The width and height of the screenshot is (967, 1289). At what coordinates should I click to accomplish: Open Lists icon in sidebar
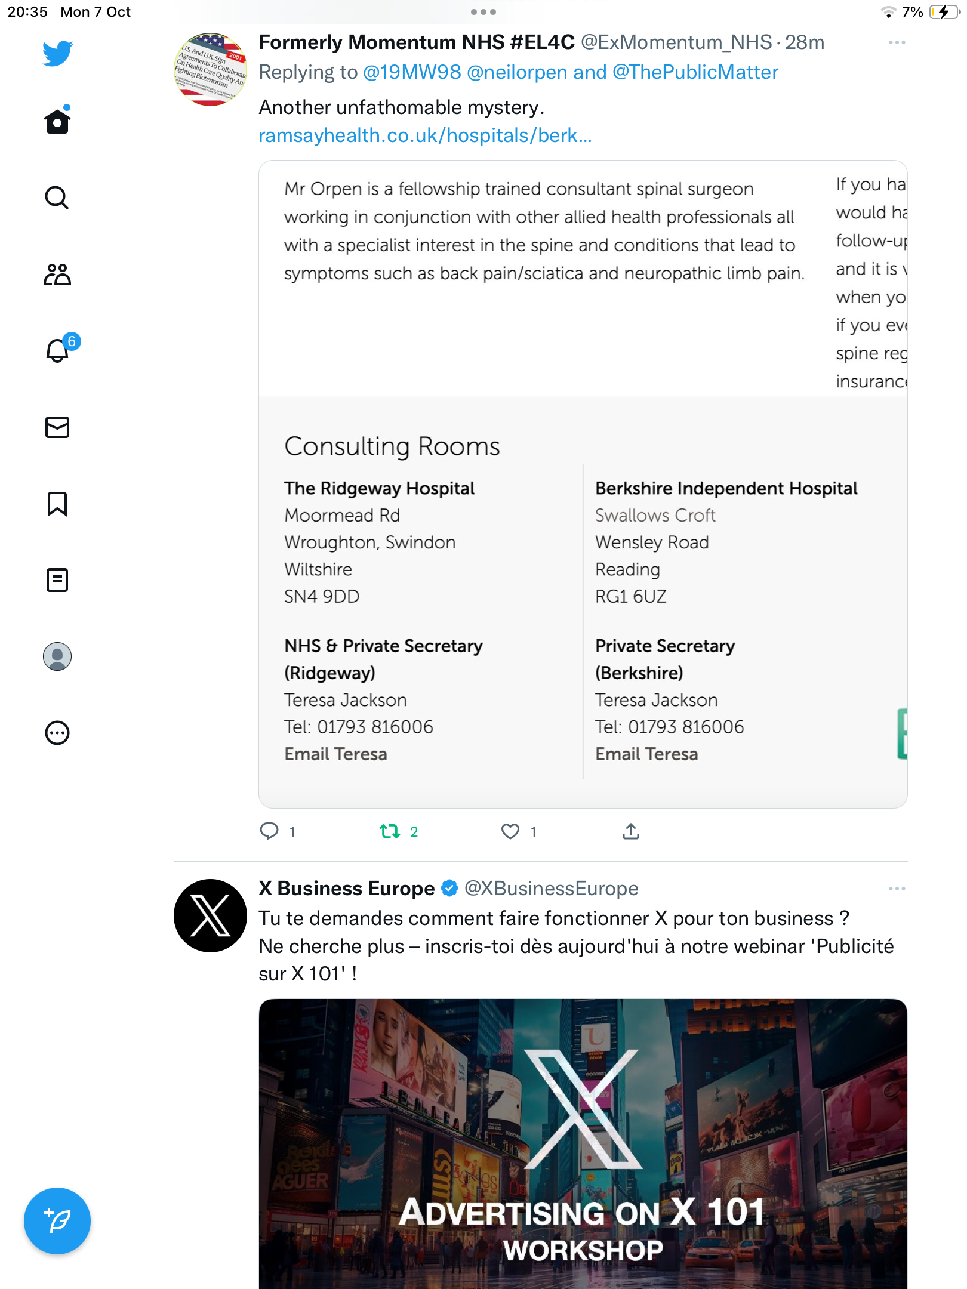pyautogui.click(x=57, y=580)
